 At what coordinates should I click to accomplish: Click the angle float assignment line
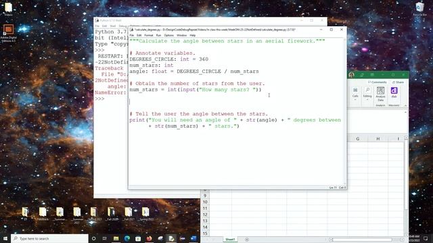click(x=194, y=72)
